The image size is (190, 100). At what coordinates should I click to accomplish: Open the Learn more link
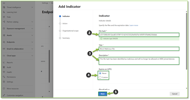point(134,25)
